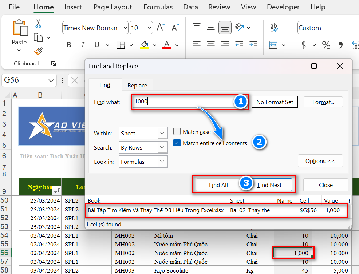Select the Format Painter brush icon

pyautogui.click(x=38, y=51)
